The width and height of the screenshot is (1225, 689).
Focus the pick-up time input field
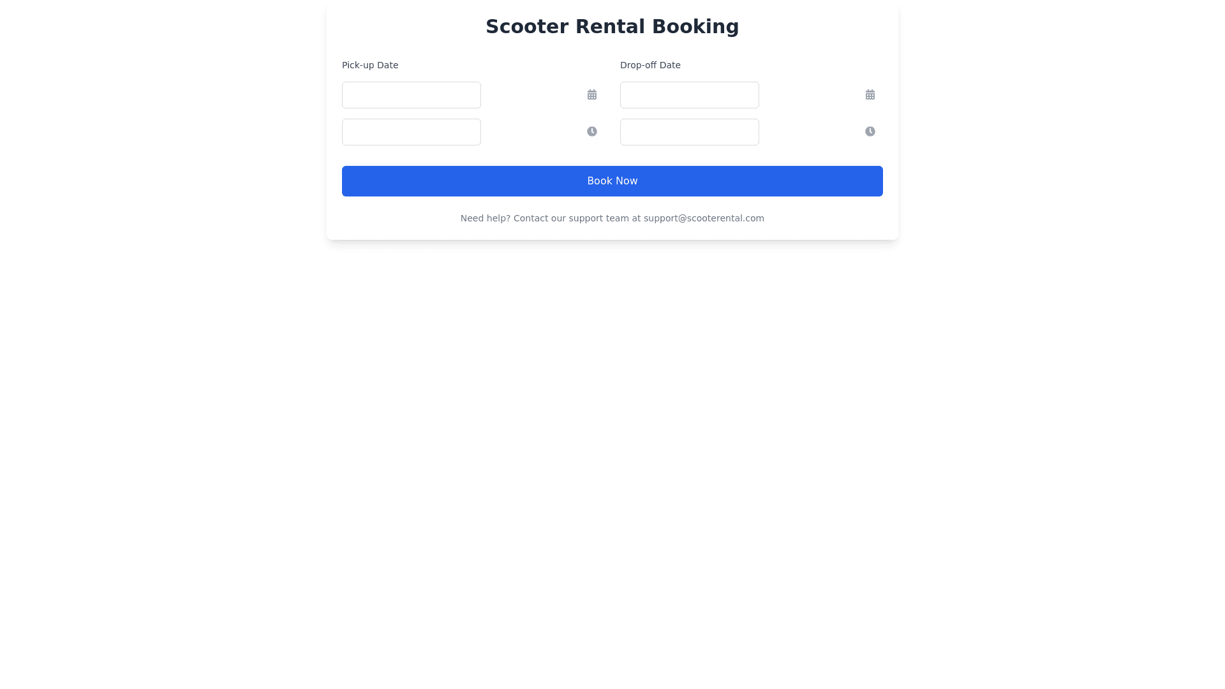click(x=412, y=132)
